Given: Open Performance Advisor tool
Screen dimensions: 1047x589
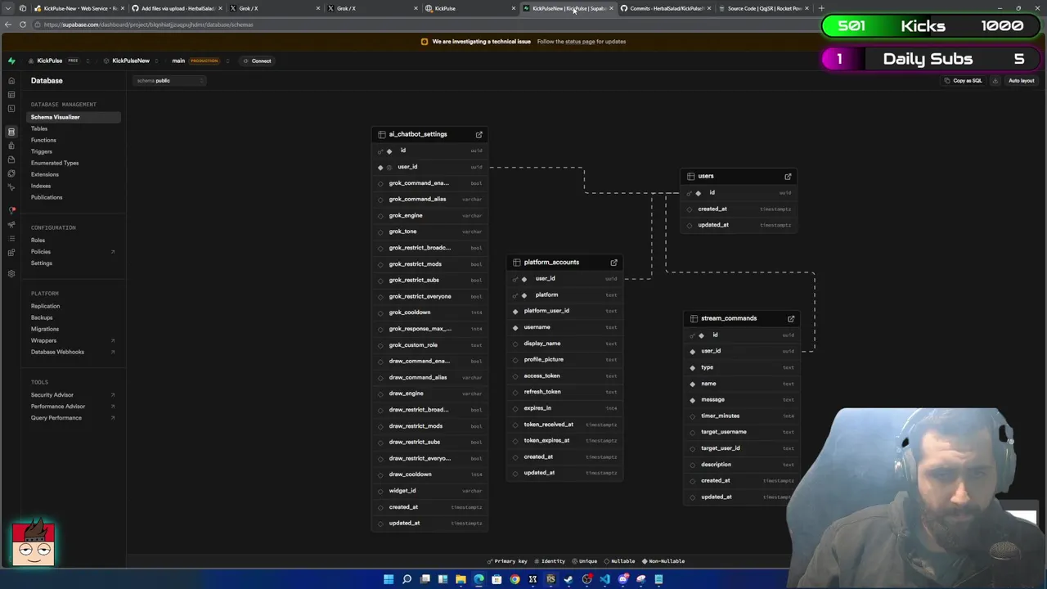Looking at the screenshot, I should (58, 407).
